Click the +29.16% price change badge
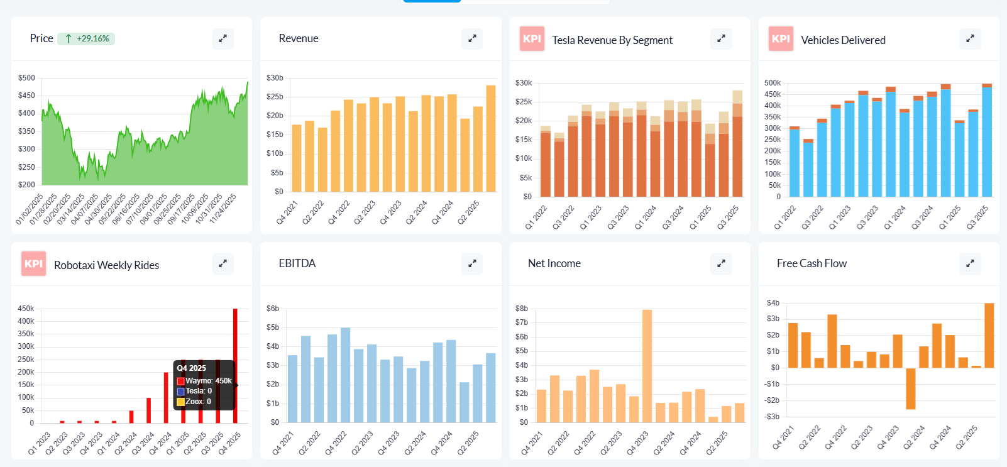Screen dimensions: 1007x467 tap(86, 39)
